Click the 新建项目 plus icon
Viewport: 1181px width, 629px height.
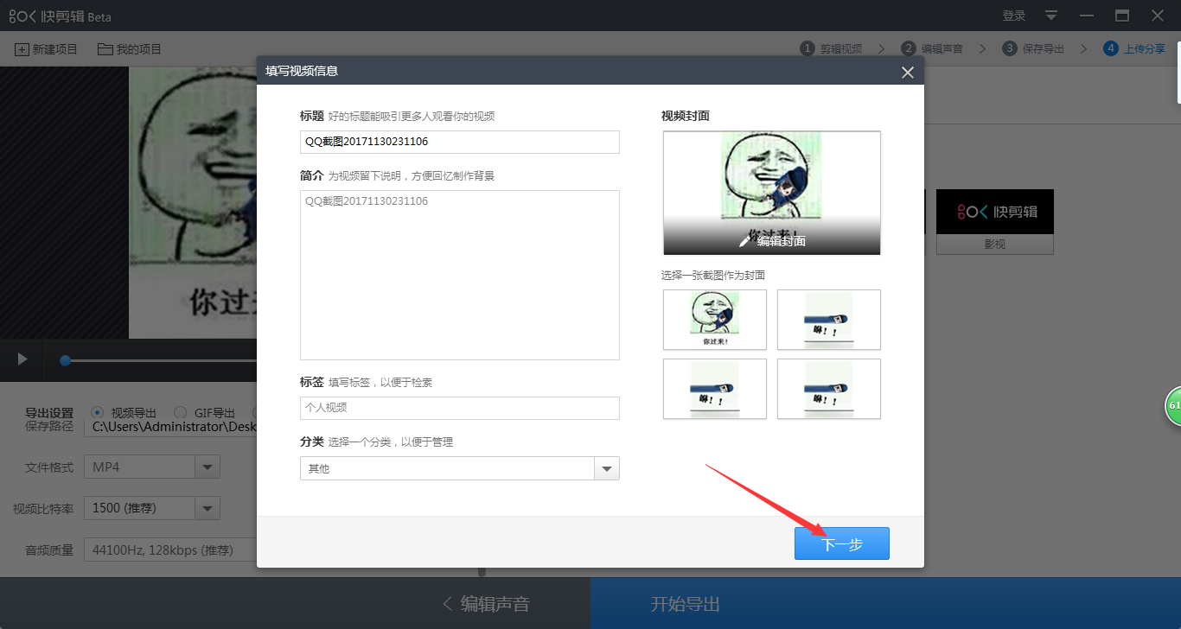coord(22,49)
